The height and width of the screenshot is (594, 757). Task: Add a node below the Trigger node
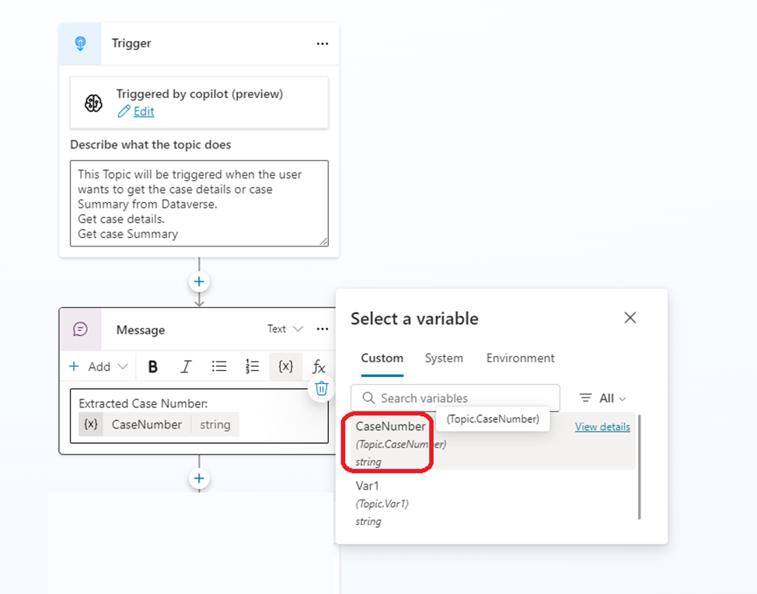click(199, 281)
